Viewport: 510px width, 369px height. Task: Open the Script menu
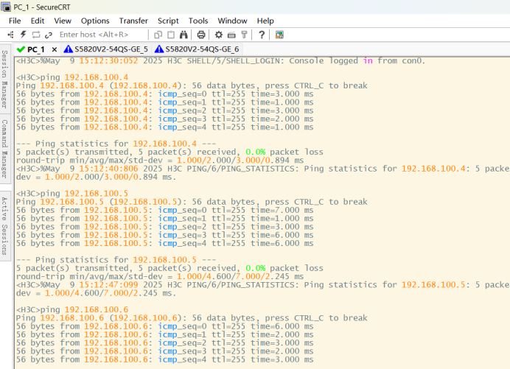point(168,21)
